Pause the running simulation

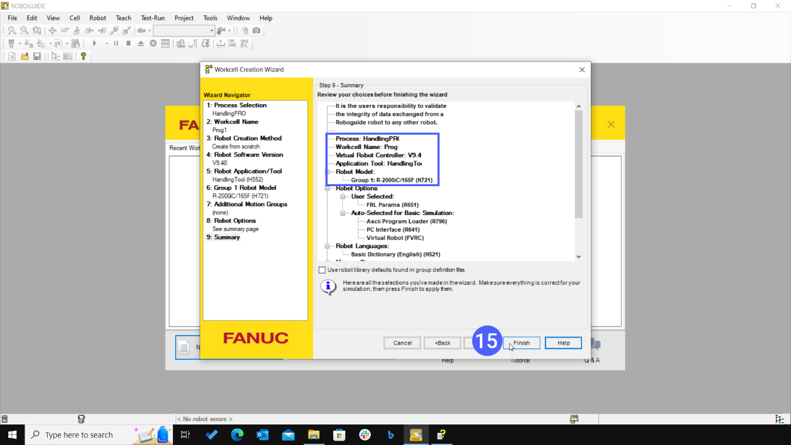116,43
